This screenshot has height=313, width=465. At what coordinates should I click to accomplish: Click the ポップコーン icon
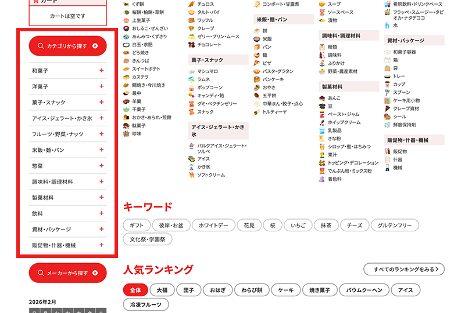[x=192, y=88]
